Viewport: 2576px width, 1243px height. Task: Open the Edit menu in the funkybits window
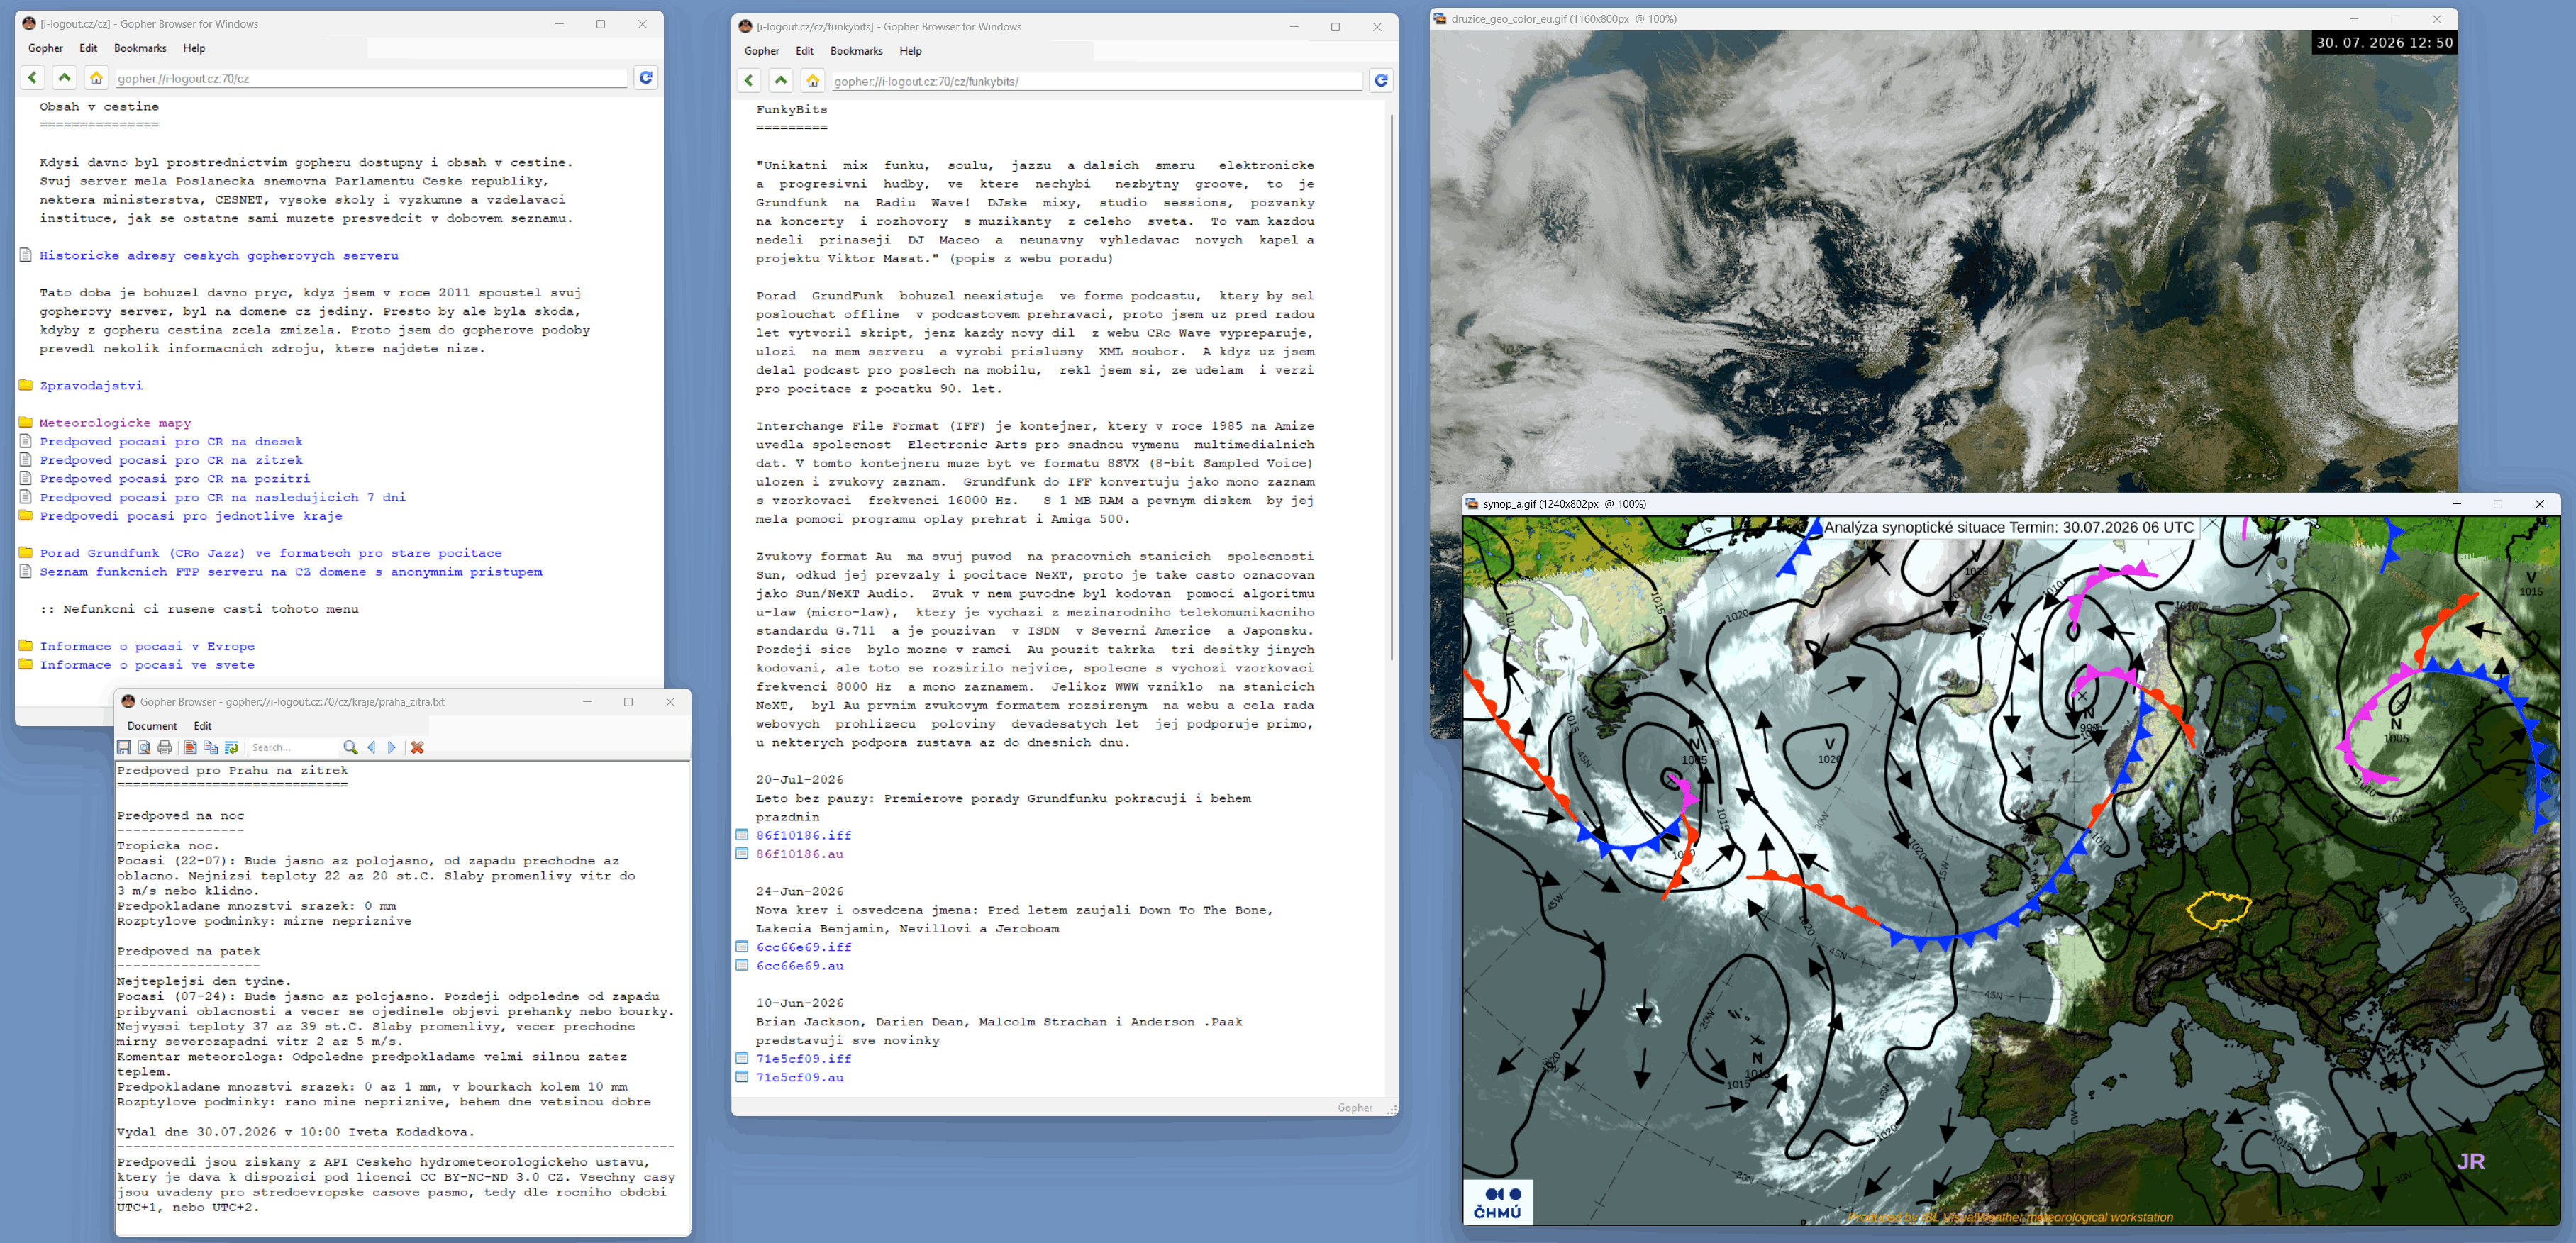[x=805, y=51]
